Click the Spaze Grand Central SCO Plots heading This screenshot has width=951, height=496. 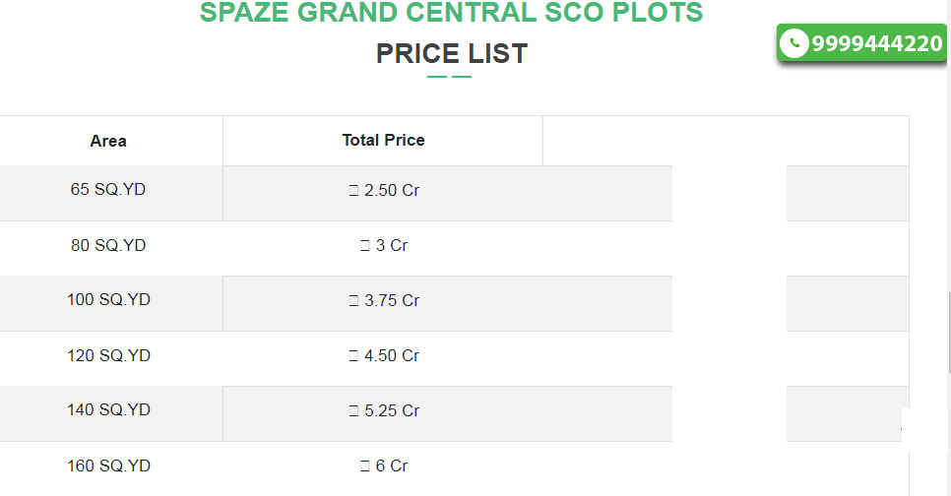pyautogui.click(x=451, y=12)
